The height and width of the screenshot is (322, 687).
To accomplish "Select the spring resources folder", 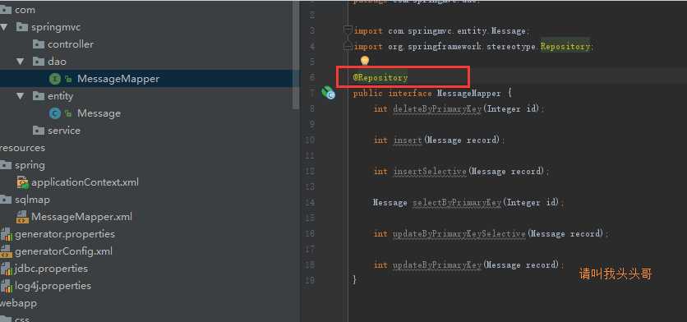I will [x=30, y=165].
